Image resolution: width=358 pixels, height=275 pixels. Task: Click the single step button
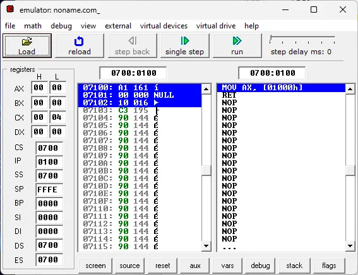coord(185,46)
